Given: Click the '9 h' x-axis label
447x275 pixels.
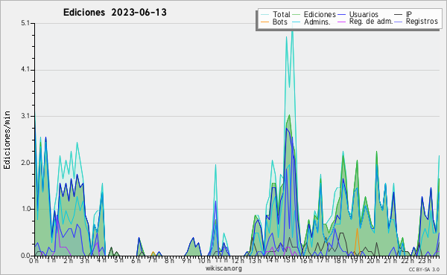Looking at the screenshot, I should click(x=186, y=260).
